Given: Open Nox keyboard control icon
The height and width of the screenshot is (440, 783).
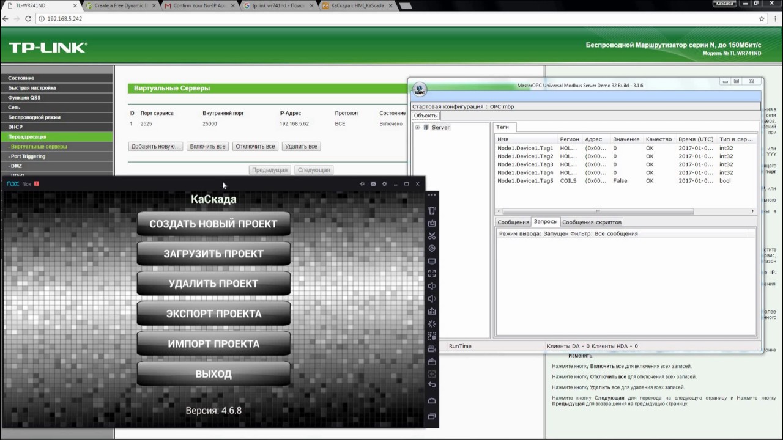Looking at the screenshot, I should (432, 223).
